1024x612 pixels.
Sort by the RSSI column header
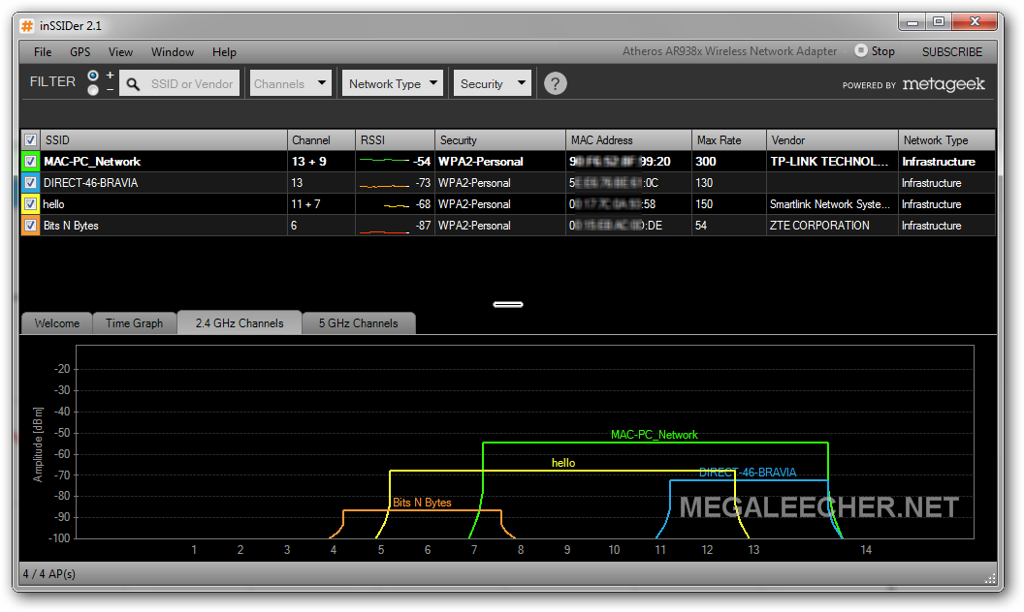pyautogui.click(x=395, y=140)
